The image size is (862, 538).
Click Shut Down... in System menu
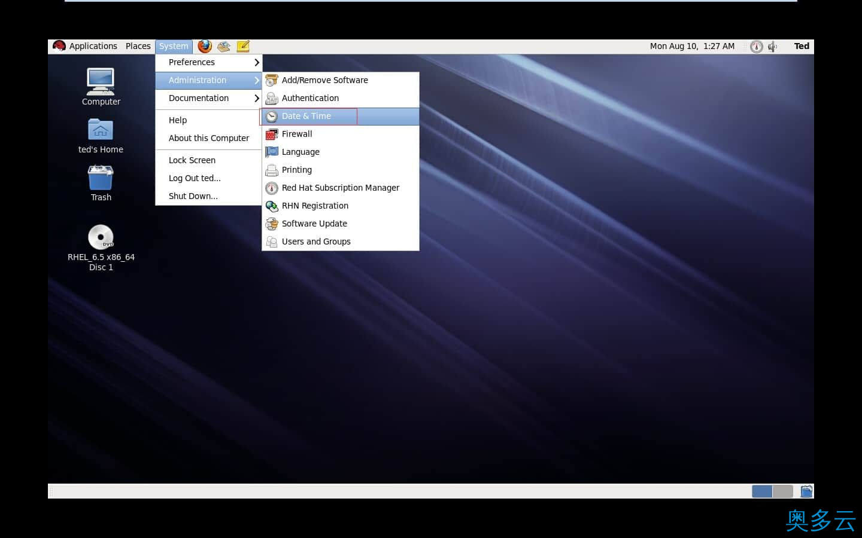pos(193,196)
